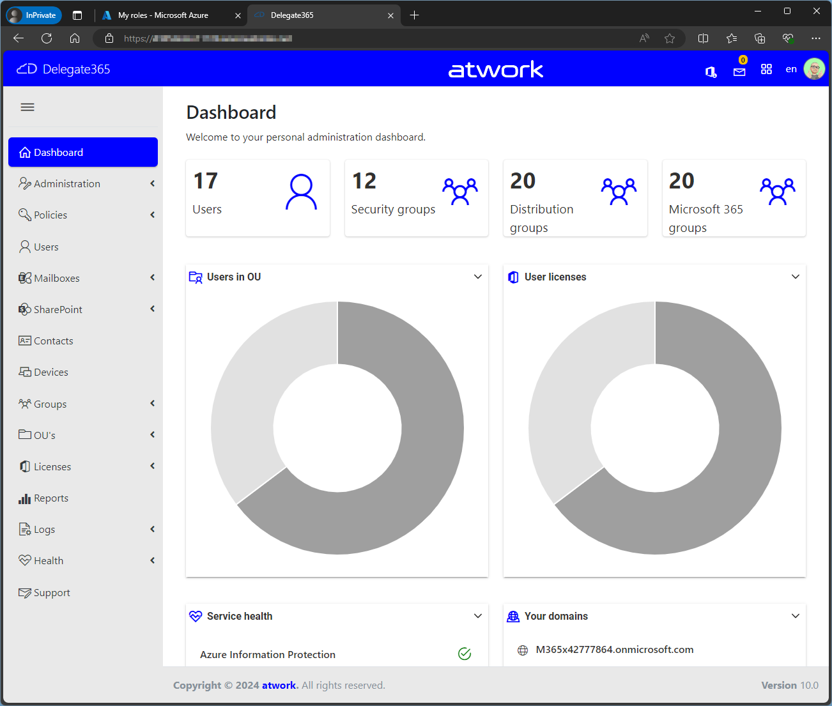Click the admin notification icon in header
832x706 pixels.
711,72
